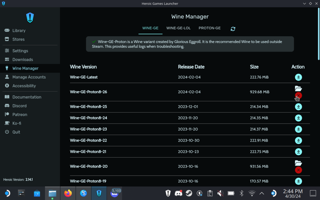
Task: Open Downloads in the sidebar
Action: (30, 59)
